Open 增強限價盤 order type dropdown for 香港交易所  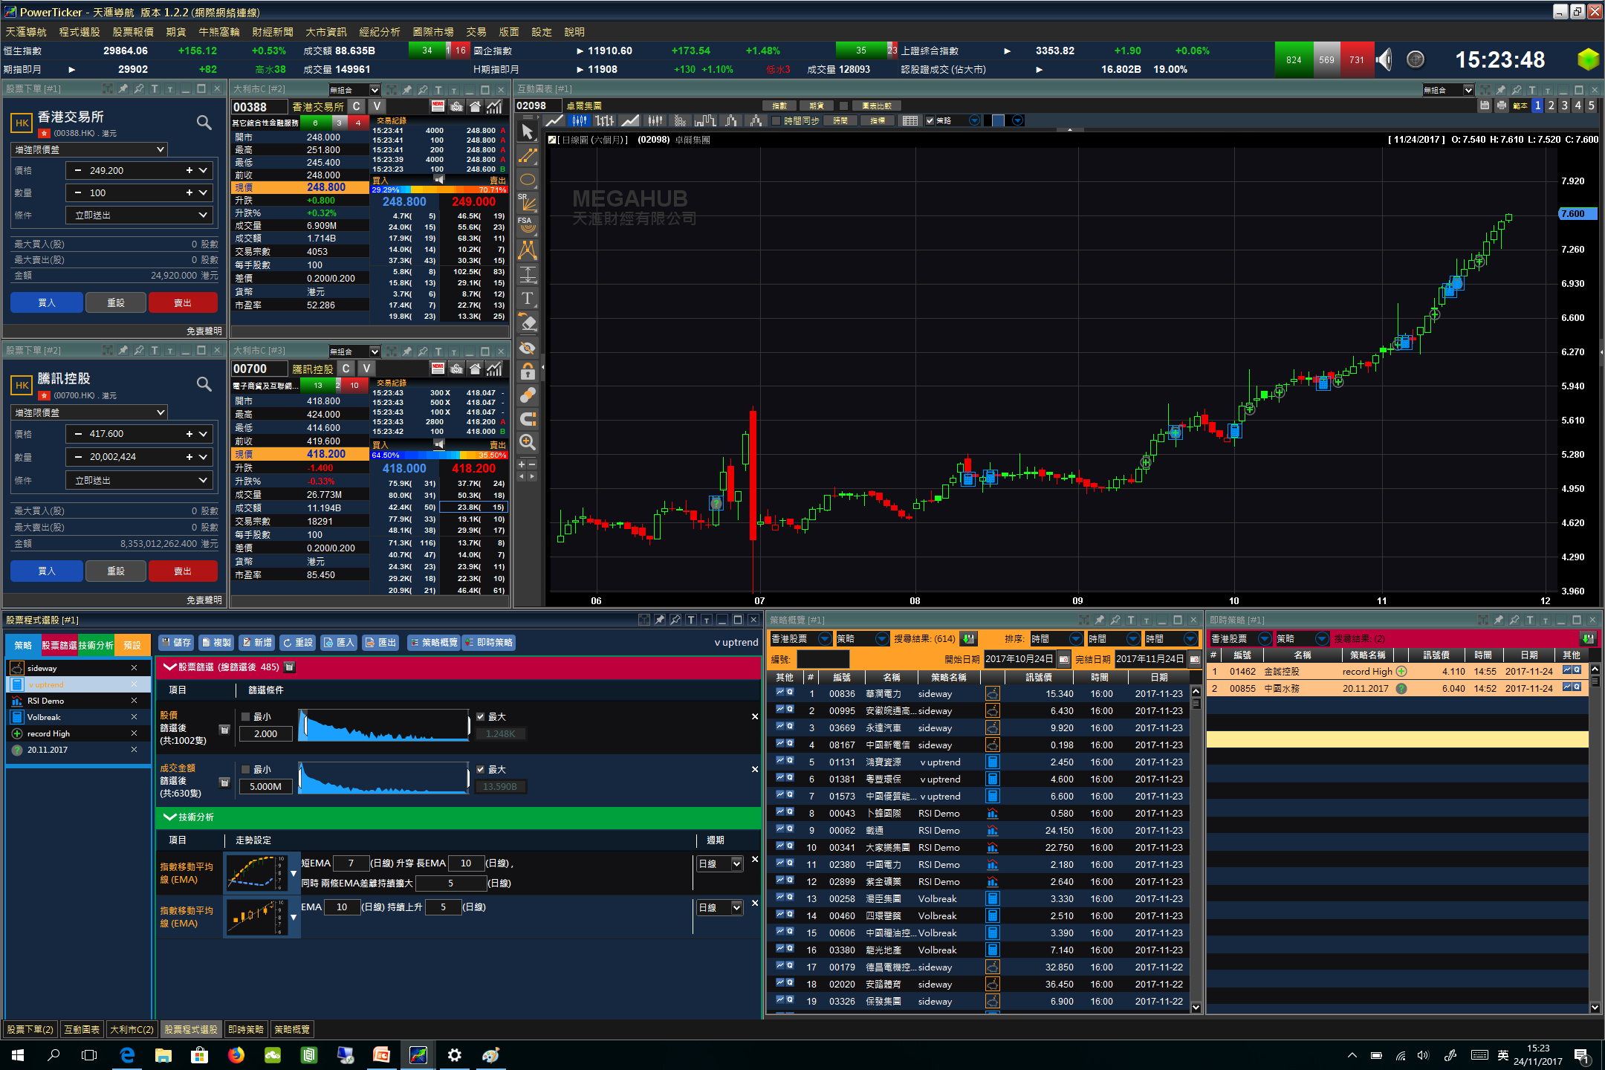pyautogui.click(x=89, y=149)
